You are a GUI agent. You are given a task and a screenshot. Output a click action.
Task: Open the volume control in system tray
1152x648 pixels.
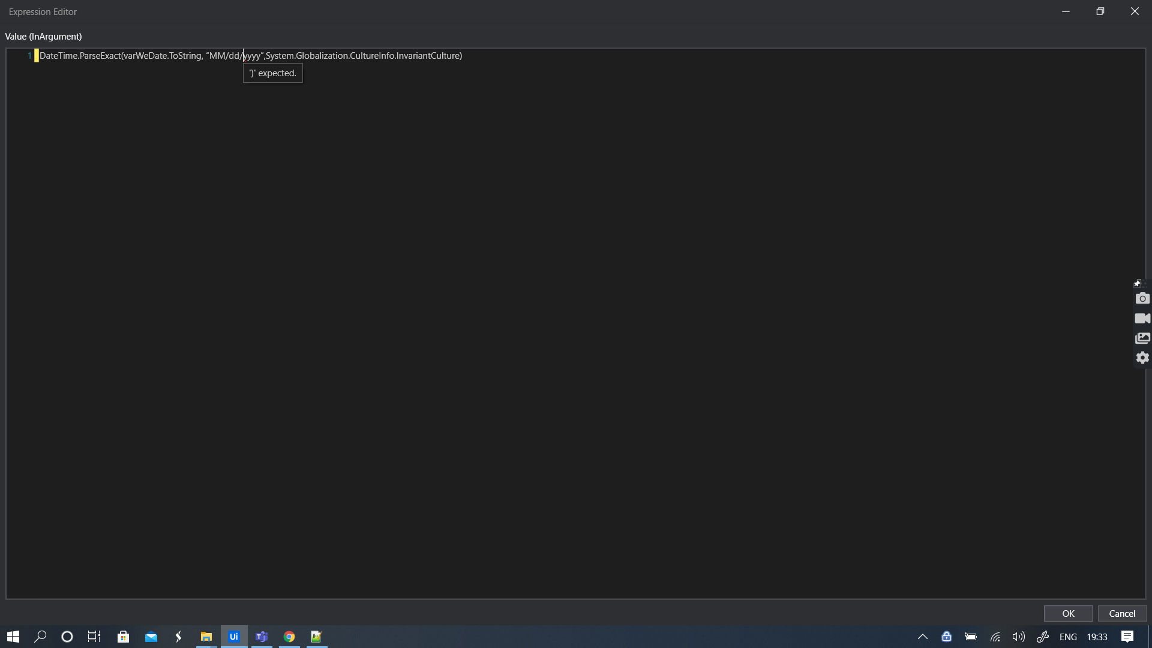[x=1019, y=637]
